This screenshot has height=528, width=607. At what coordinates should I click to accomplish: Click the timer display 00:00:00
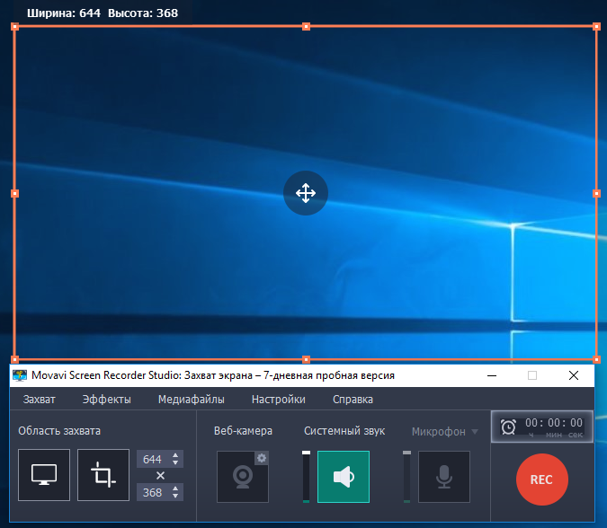coord(554,423)
